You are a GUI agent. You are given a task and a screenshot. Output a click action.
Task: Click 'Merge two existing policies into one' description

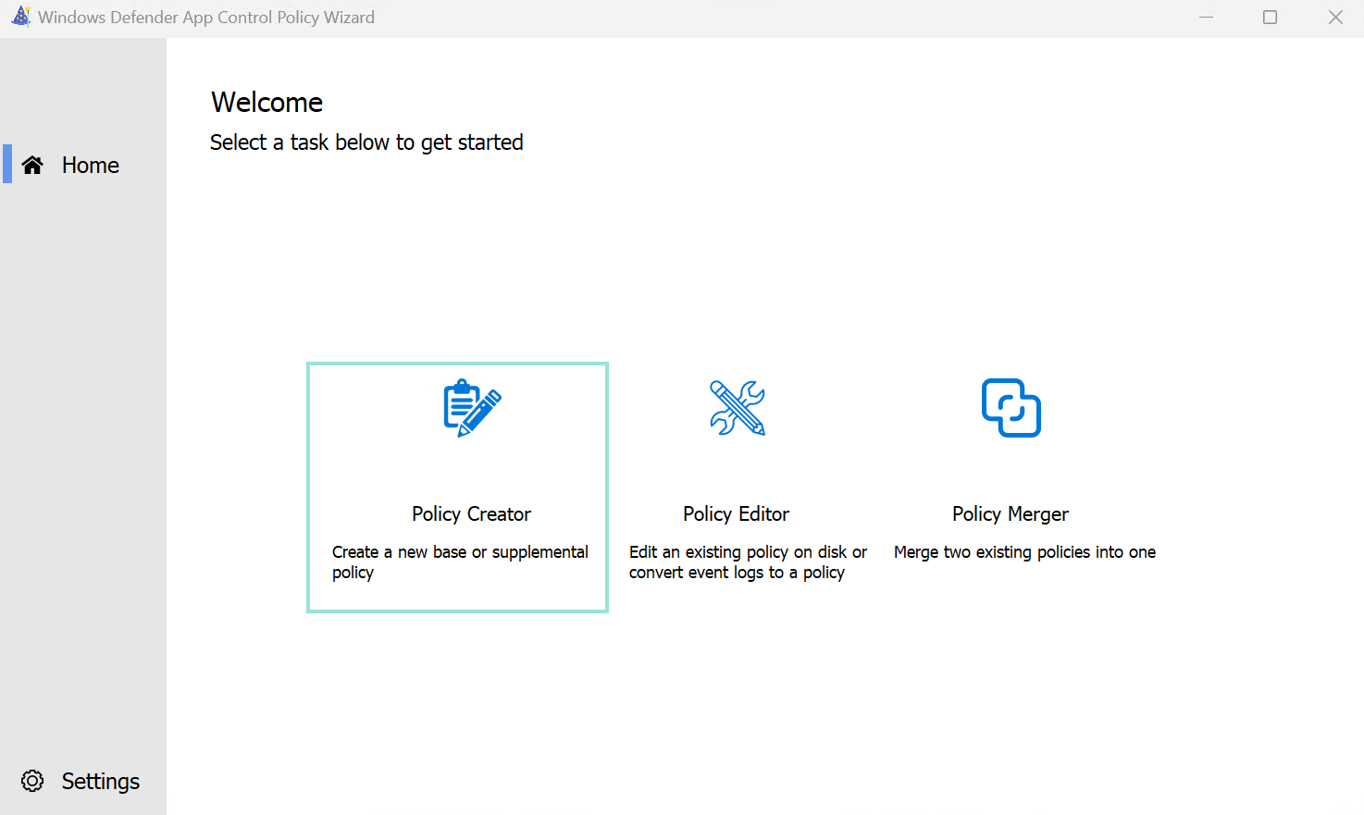point(1024,552)
